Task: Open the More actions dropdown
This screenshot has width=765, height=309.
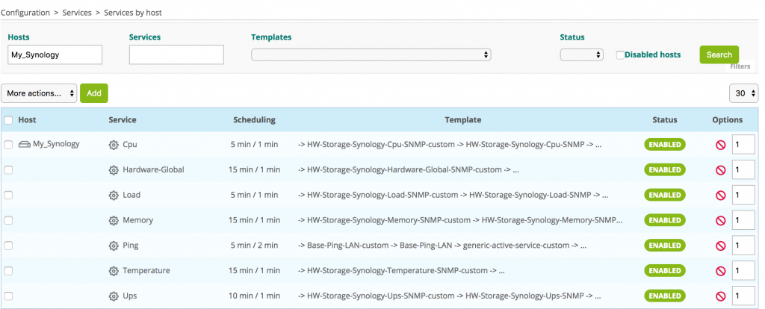Action: (39, 93)
